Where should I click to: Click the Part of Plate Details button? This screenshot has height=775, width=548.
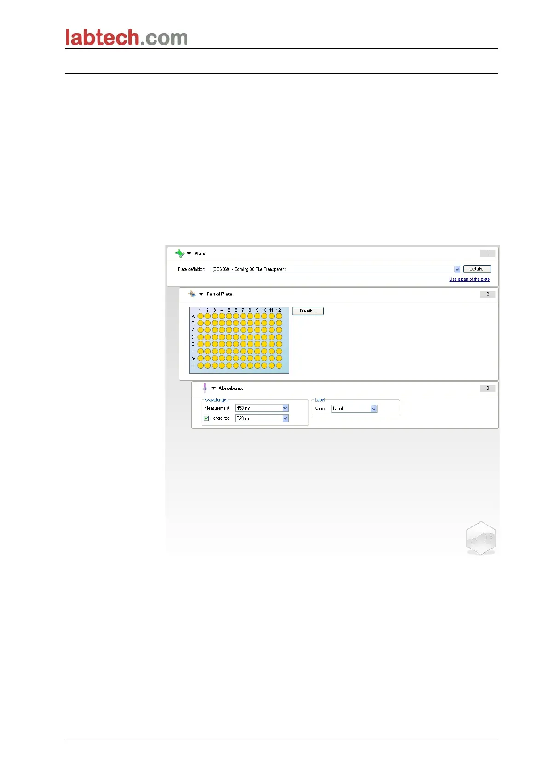pos(308,311)
